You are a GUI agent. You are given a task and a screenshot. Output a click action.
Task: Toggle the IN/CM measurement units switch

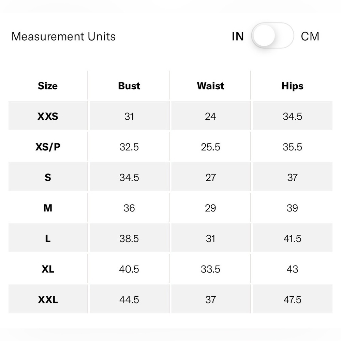(272, 36)
